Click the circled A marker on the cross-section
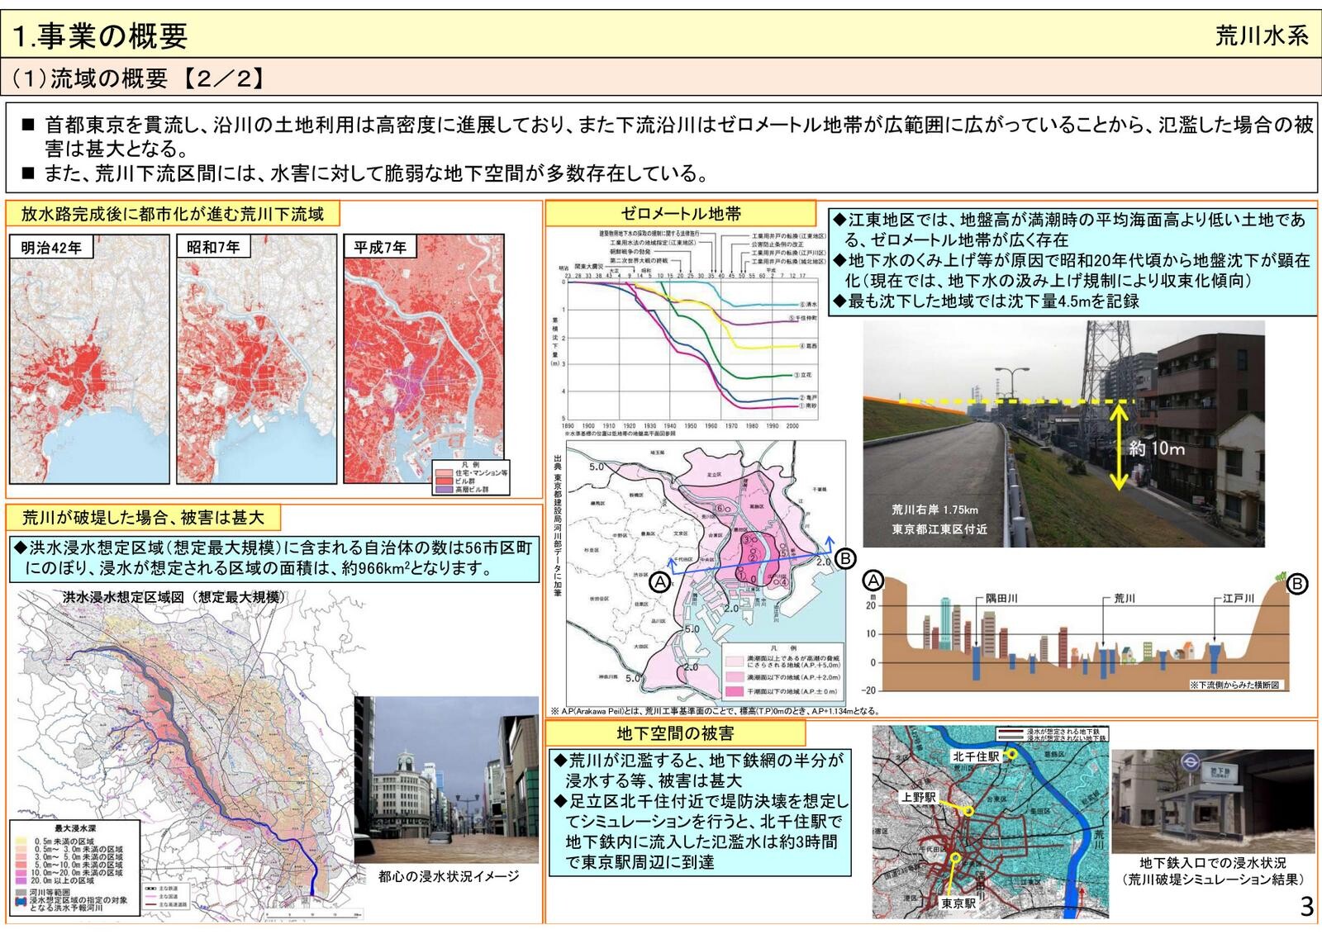 click(873, 581)
